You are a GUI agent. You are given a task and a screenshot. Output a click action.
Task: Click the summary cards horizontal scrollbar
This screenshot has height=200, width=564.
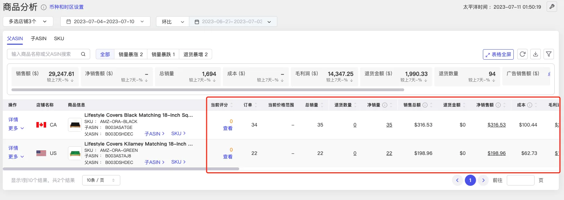pyautogui.click(x=208, y=90)
